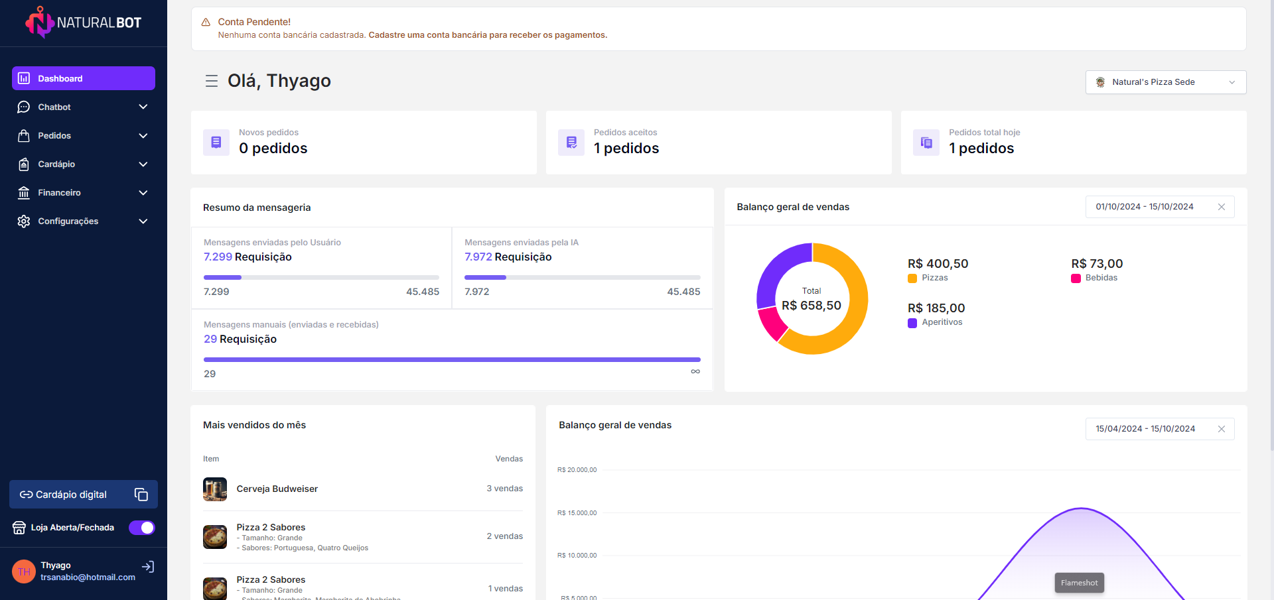Clear the 15/04/2024 - 15/10/2024 date range

coord(1222,429)
